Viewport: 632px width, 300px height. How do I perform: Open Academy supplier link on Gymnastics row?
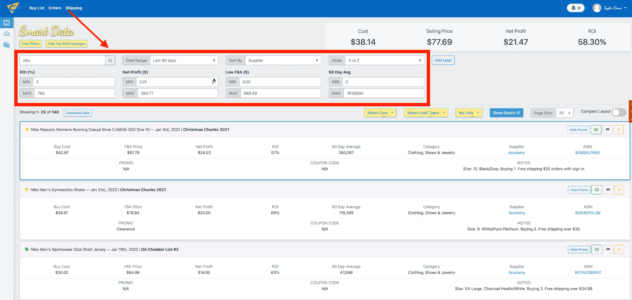(517, 213)
